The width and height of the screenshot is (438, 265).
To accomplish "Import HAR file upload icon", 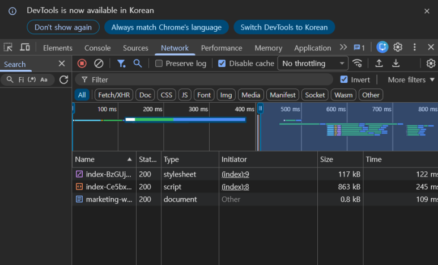I will tap(379, 64).
